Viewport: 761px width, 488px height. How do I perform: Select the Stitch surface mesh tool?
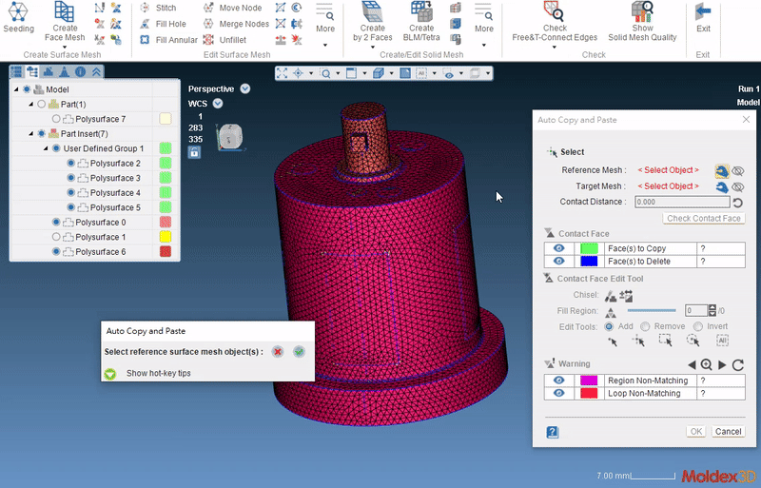click(x=165, y=8)
